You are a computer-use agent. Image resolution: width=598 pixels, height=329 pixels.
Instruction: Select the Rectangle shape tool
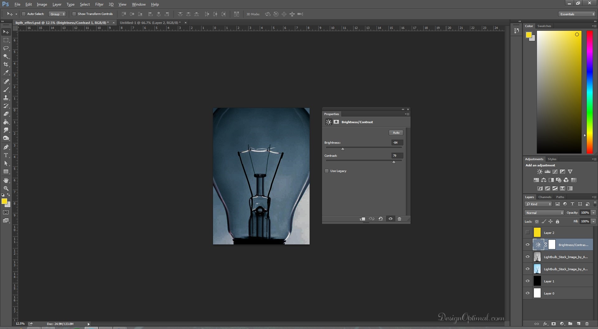pyautogui.click(x=6, y=171)
